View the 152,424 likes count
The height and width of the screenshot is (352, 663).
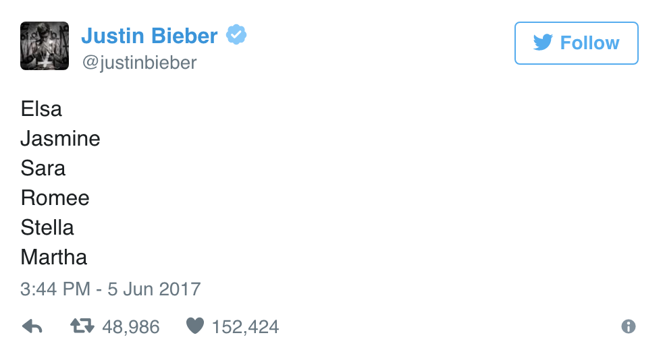tap(245, 328)
